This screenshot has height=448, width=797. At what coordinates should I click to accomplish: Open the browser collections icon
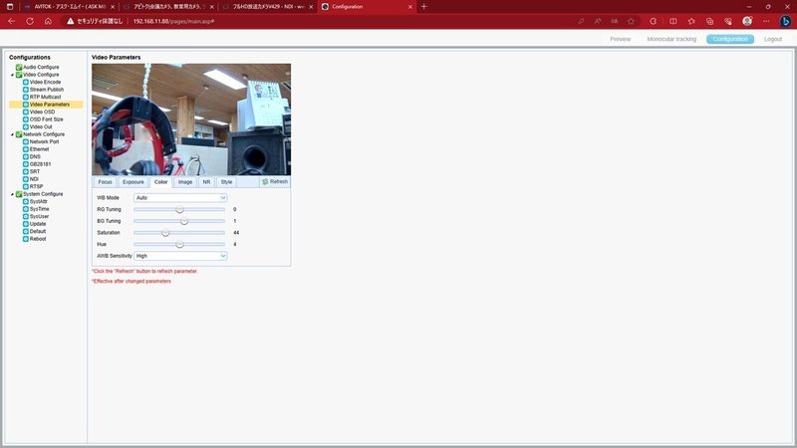tap(709, 21)
